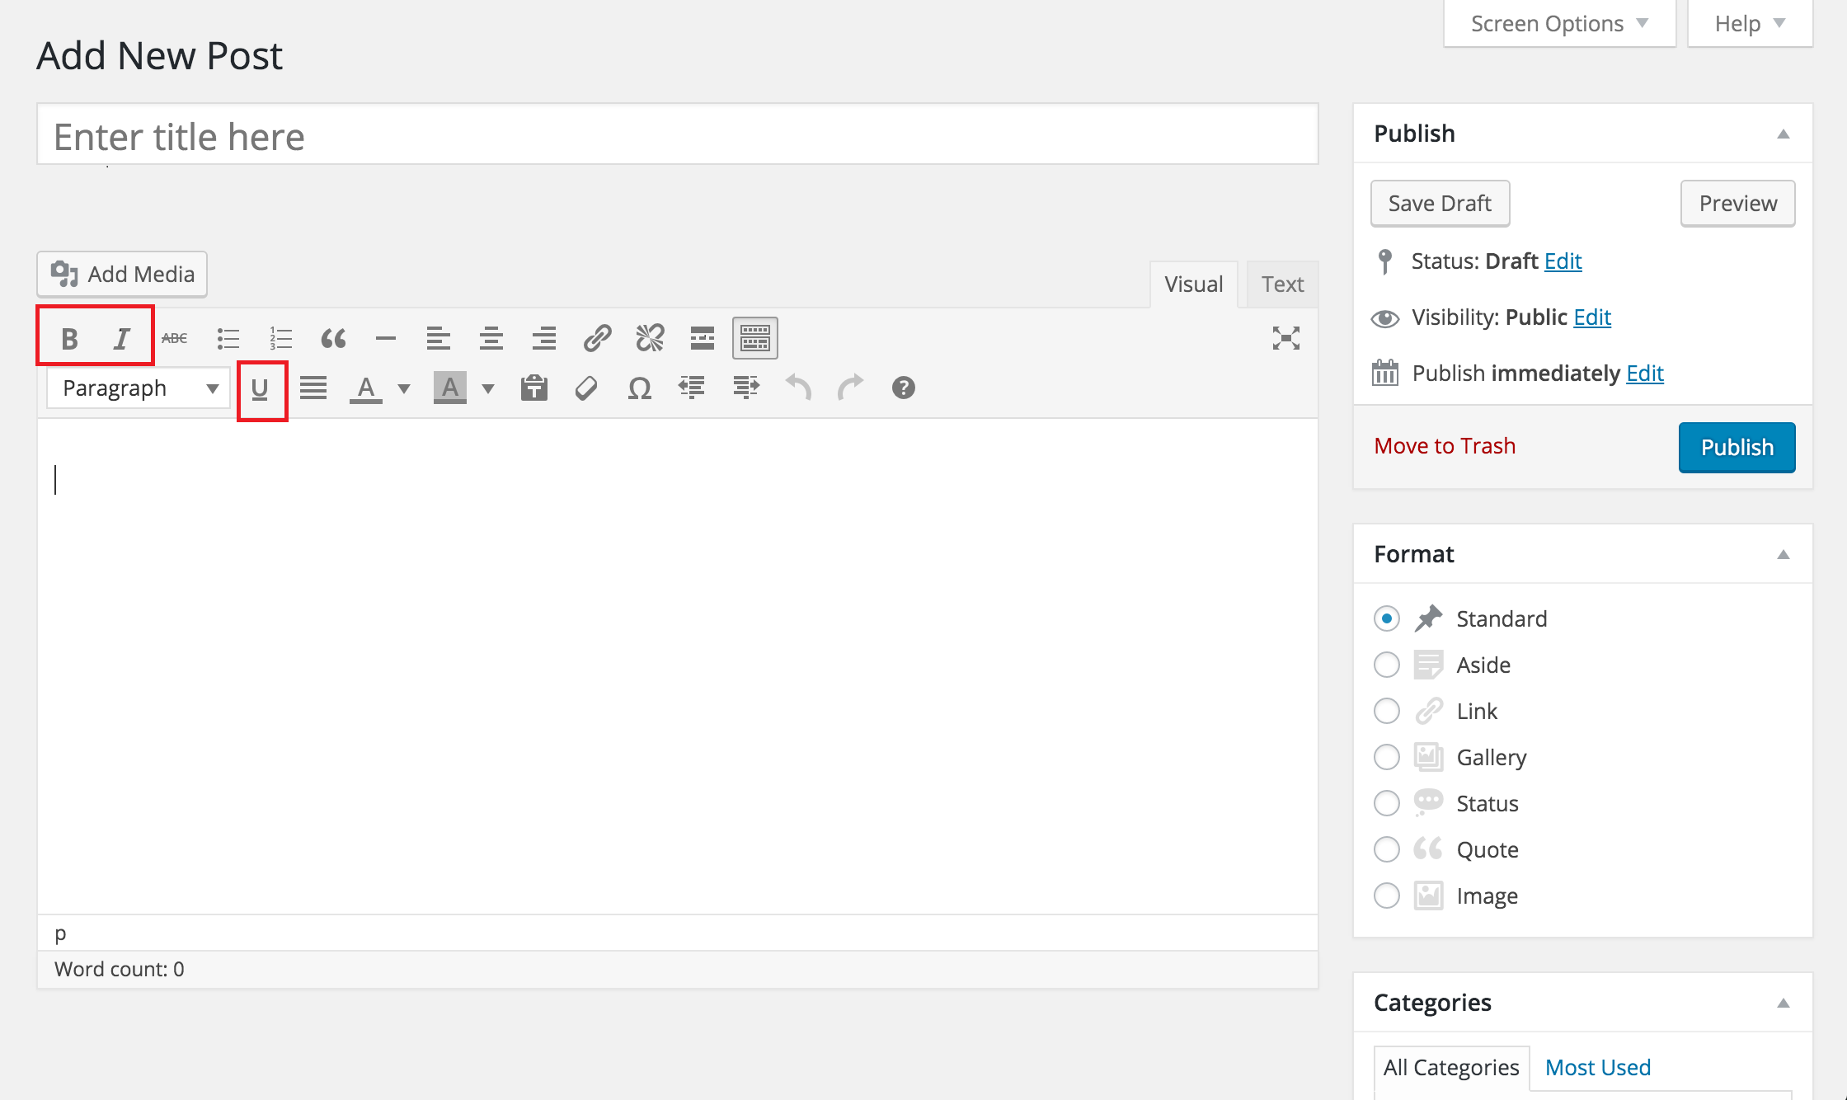The height and width of the screenshot is (1100, 1847).
Task: Choose the Gallery post format
Action: click(x=1386, y=756)
